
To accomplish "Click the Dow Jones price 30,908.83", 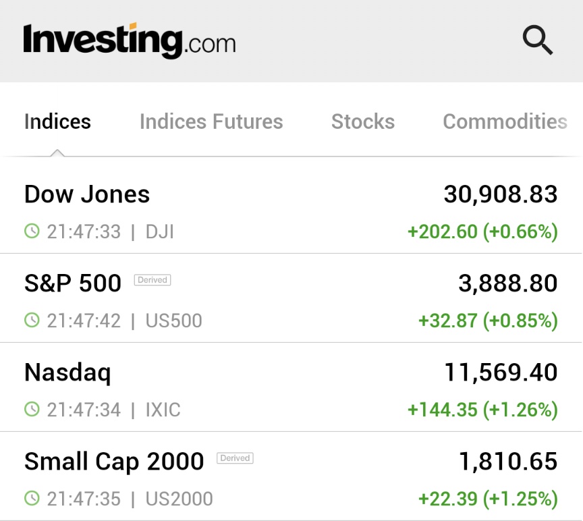I will point(501,194).
